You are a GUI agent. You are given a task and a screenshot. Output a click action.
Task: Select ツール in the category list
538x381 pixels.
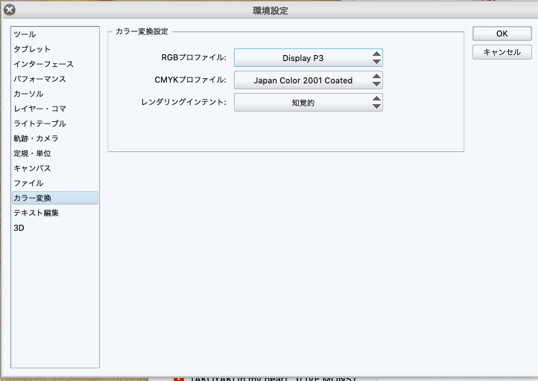point(55,34)
